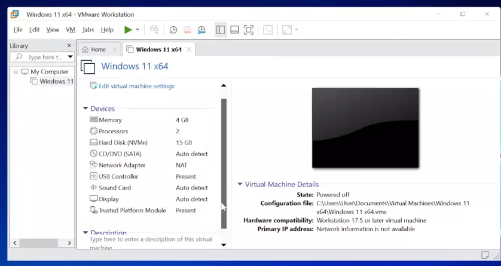Open Hard Disk (NVMe) device entry

pyautogui.click(x=123, y=142)
